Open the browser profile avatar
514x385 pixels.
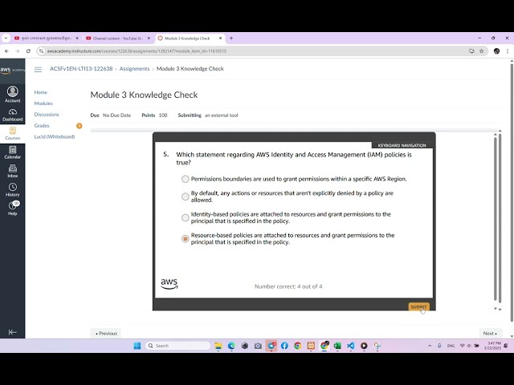[x=496, y=51]
